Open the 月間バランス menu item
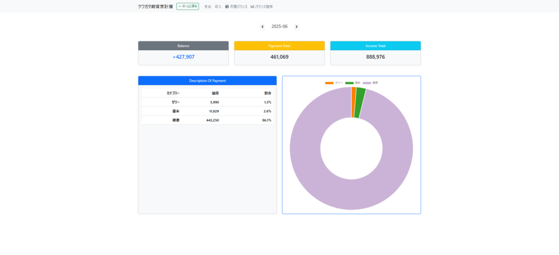This screenshot has width=559, height=255. (236, 7)
